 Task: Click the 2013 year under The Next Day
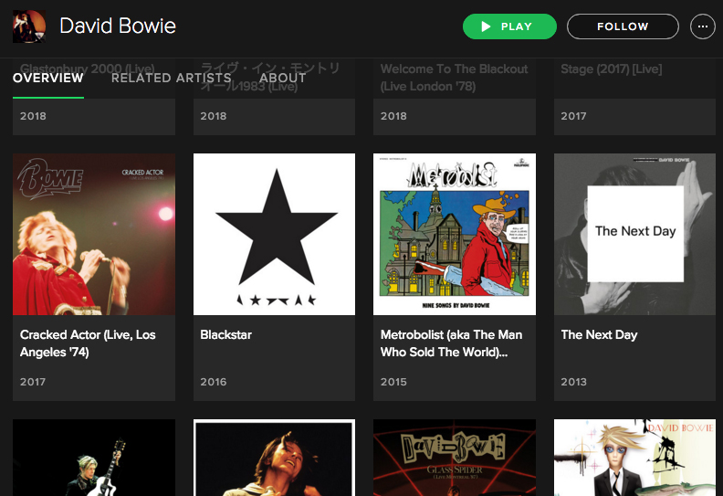(x=573, y=382)
